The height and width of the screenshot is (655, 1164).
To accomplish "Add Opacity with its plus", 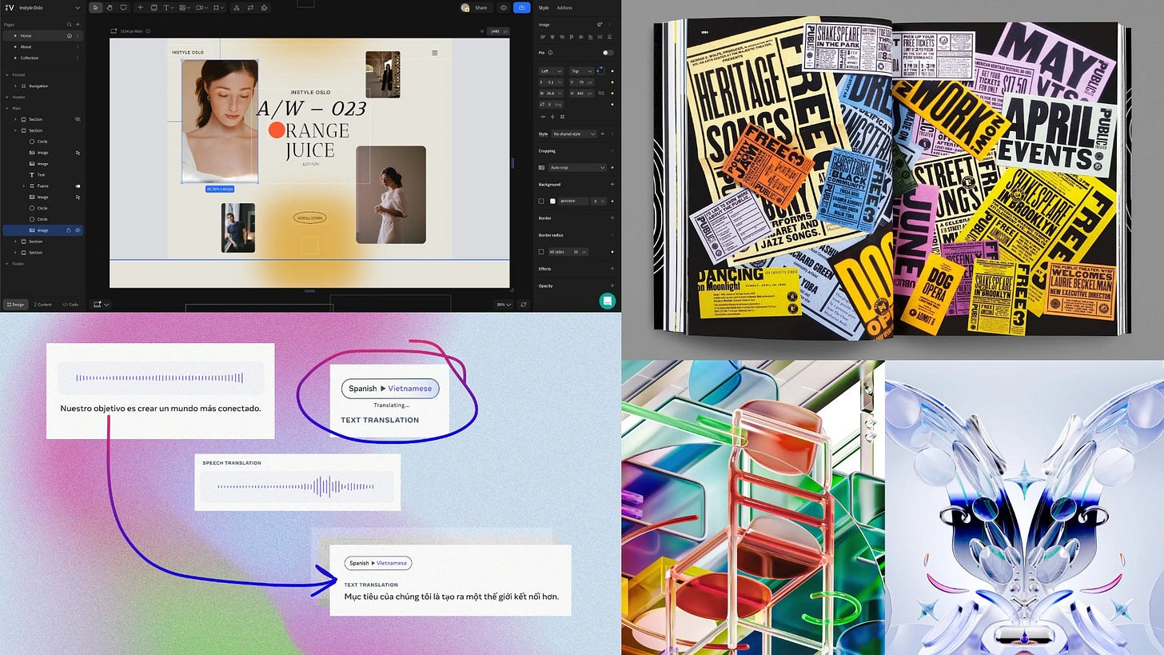I will coord(612,286).
